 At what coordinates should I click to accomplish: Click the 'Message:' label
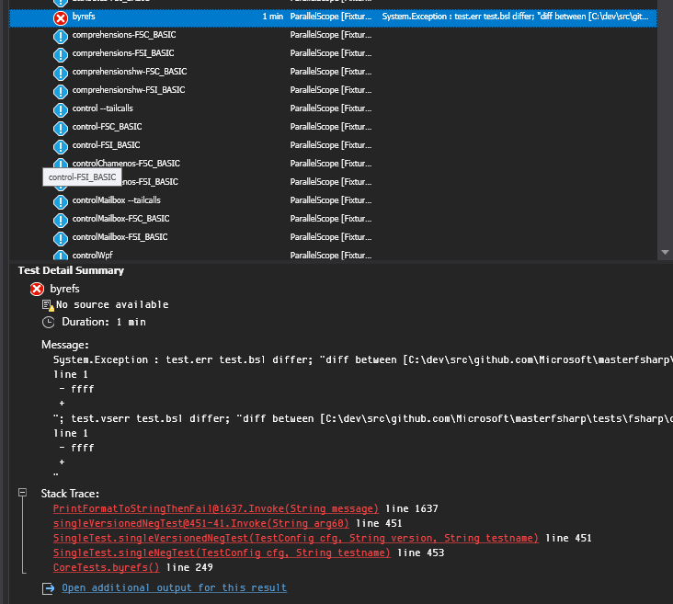(65, 345)
